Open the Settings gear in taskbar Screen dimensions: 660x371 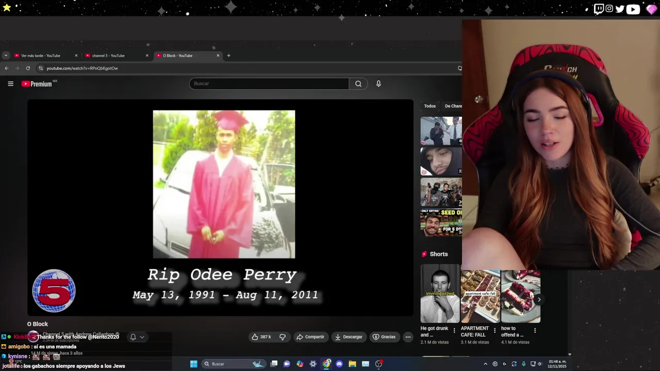[313, 364]
